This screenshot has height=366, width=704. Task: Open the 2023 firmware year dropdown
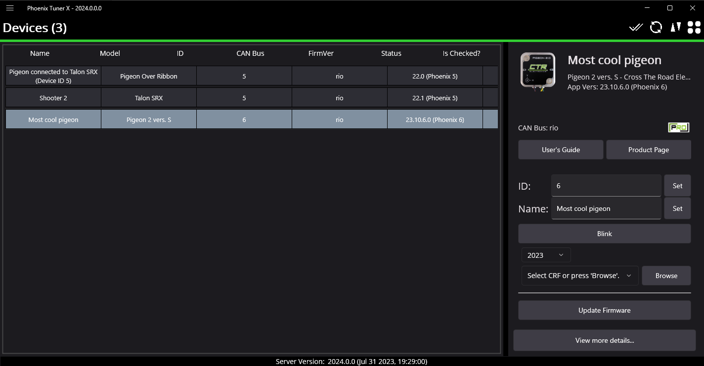pyautogui.click(x=546, y=255)
